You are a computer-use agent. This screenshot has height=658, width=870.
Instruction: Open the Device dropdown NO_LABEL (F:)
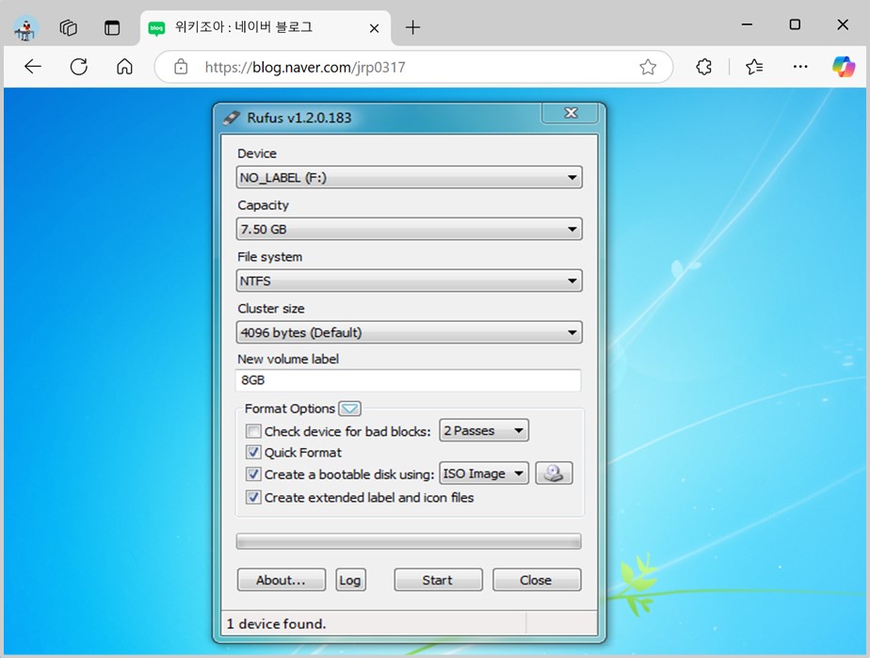pos(409,178)
